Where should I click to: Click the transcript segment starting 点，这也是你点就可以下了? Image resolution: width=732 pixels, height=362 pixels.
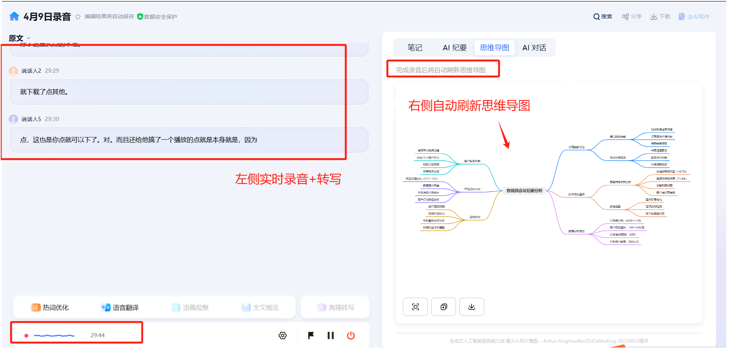(x=139, y=140)
